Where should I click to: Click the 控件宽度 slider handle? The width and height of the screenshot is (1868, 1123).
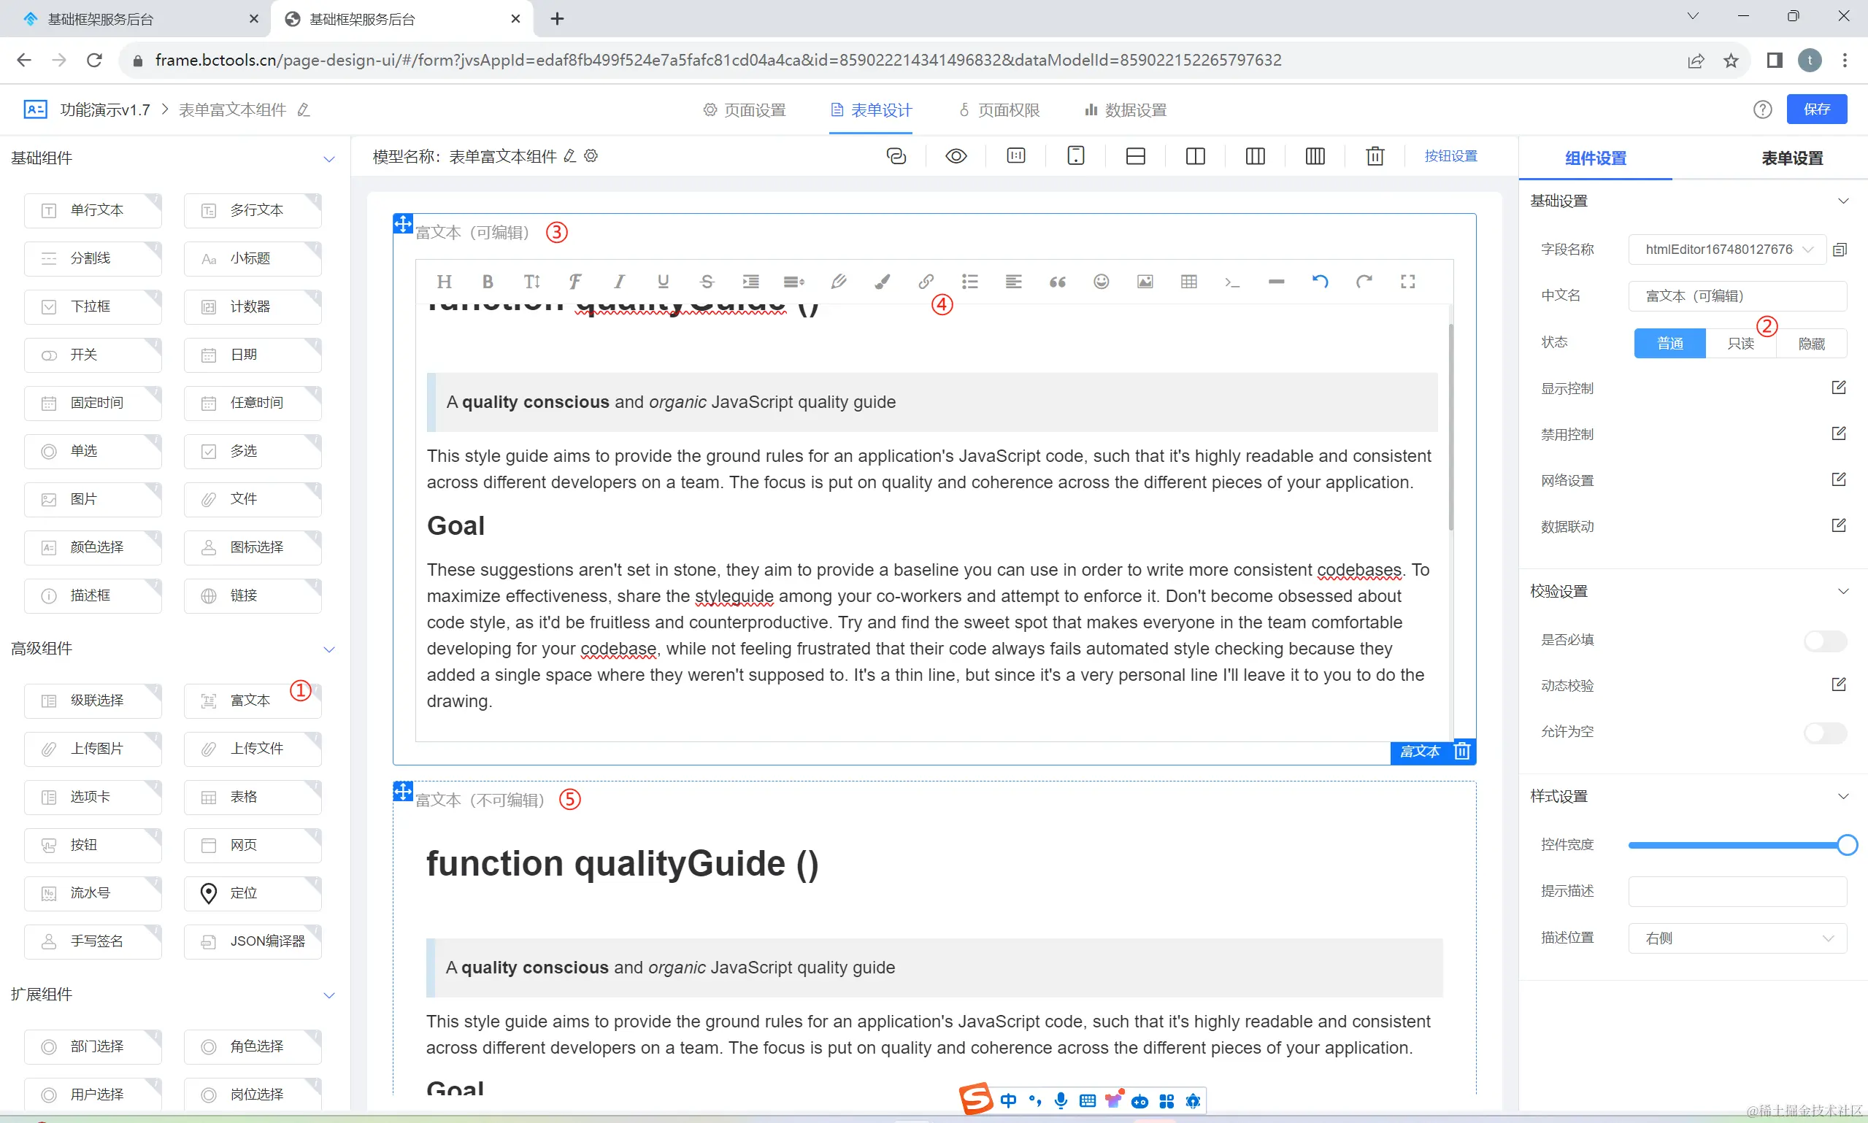click(1846, 845)
